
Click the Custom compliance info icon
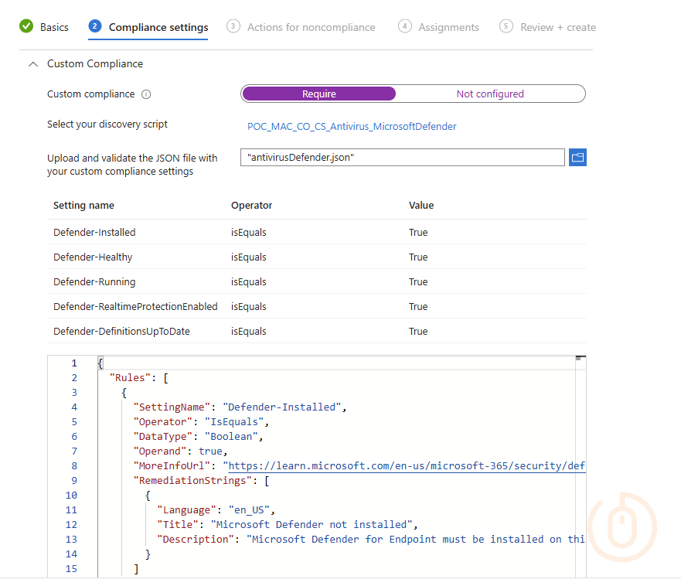click(146, 94)
